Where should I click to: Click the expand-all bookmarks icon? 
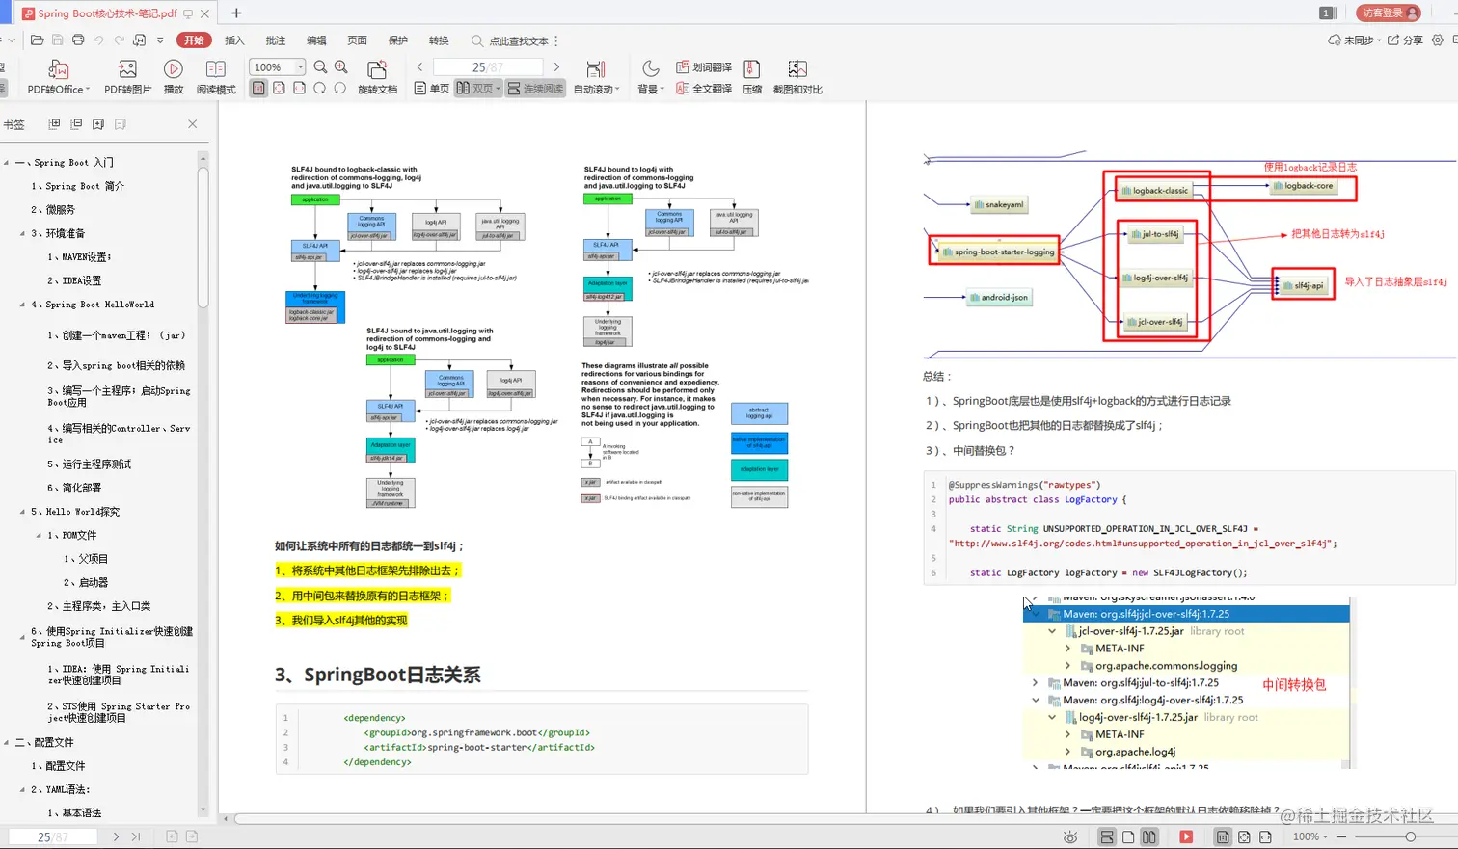click(54, 124)
